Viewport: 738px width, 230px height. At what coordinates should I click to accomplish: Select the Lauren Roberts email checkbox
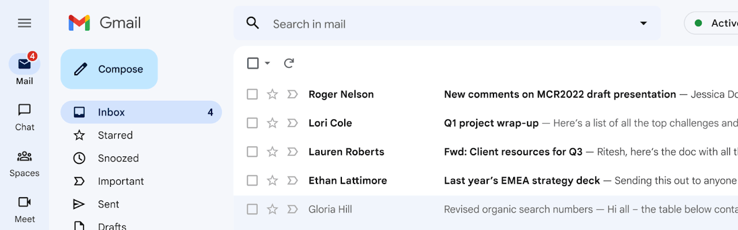tap(252, 152)
